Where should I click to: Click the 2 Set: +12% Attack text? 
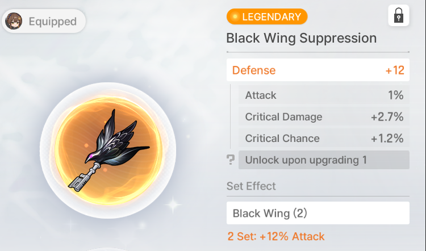(x=276, y=236)
